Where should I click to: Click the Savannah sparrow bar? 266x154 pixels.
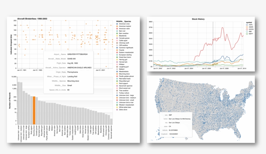[x=112, y=121]
